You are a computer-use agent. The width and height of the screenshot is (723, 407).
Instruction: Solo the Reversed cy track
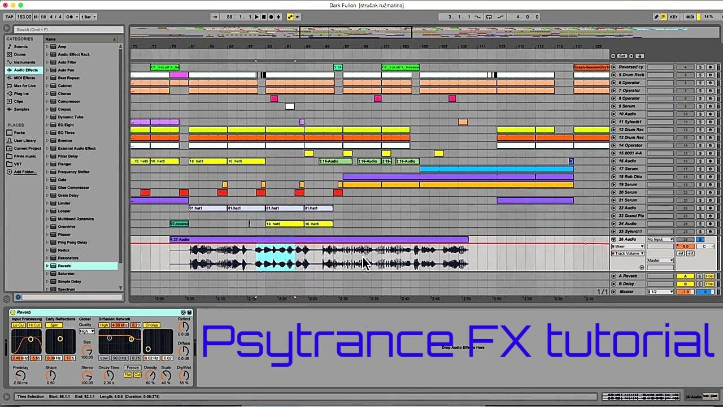click(x=700, y=67)
